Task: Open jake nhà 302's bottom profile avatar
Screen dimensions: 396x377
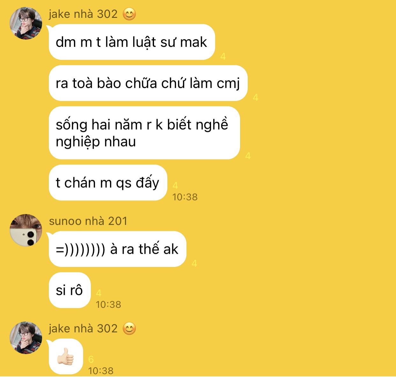Action: [x=26, y=338]
